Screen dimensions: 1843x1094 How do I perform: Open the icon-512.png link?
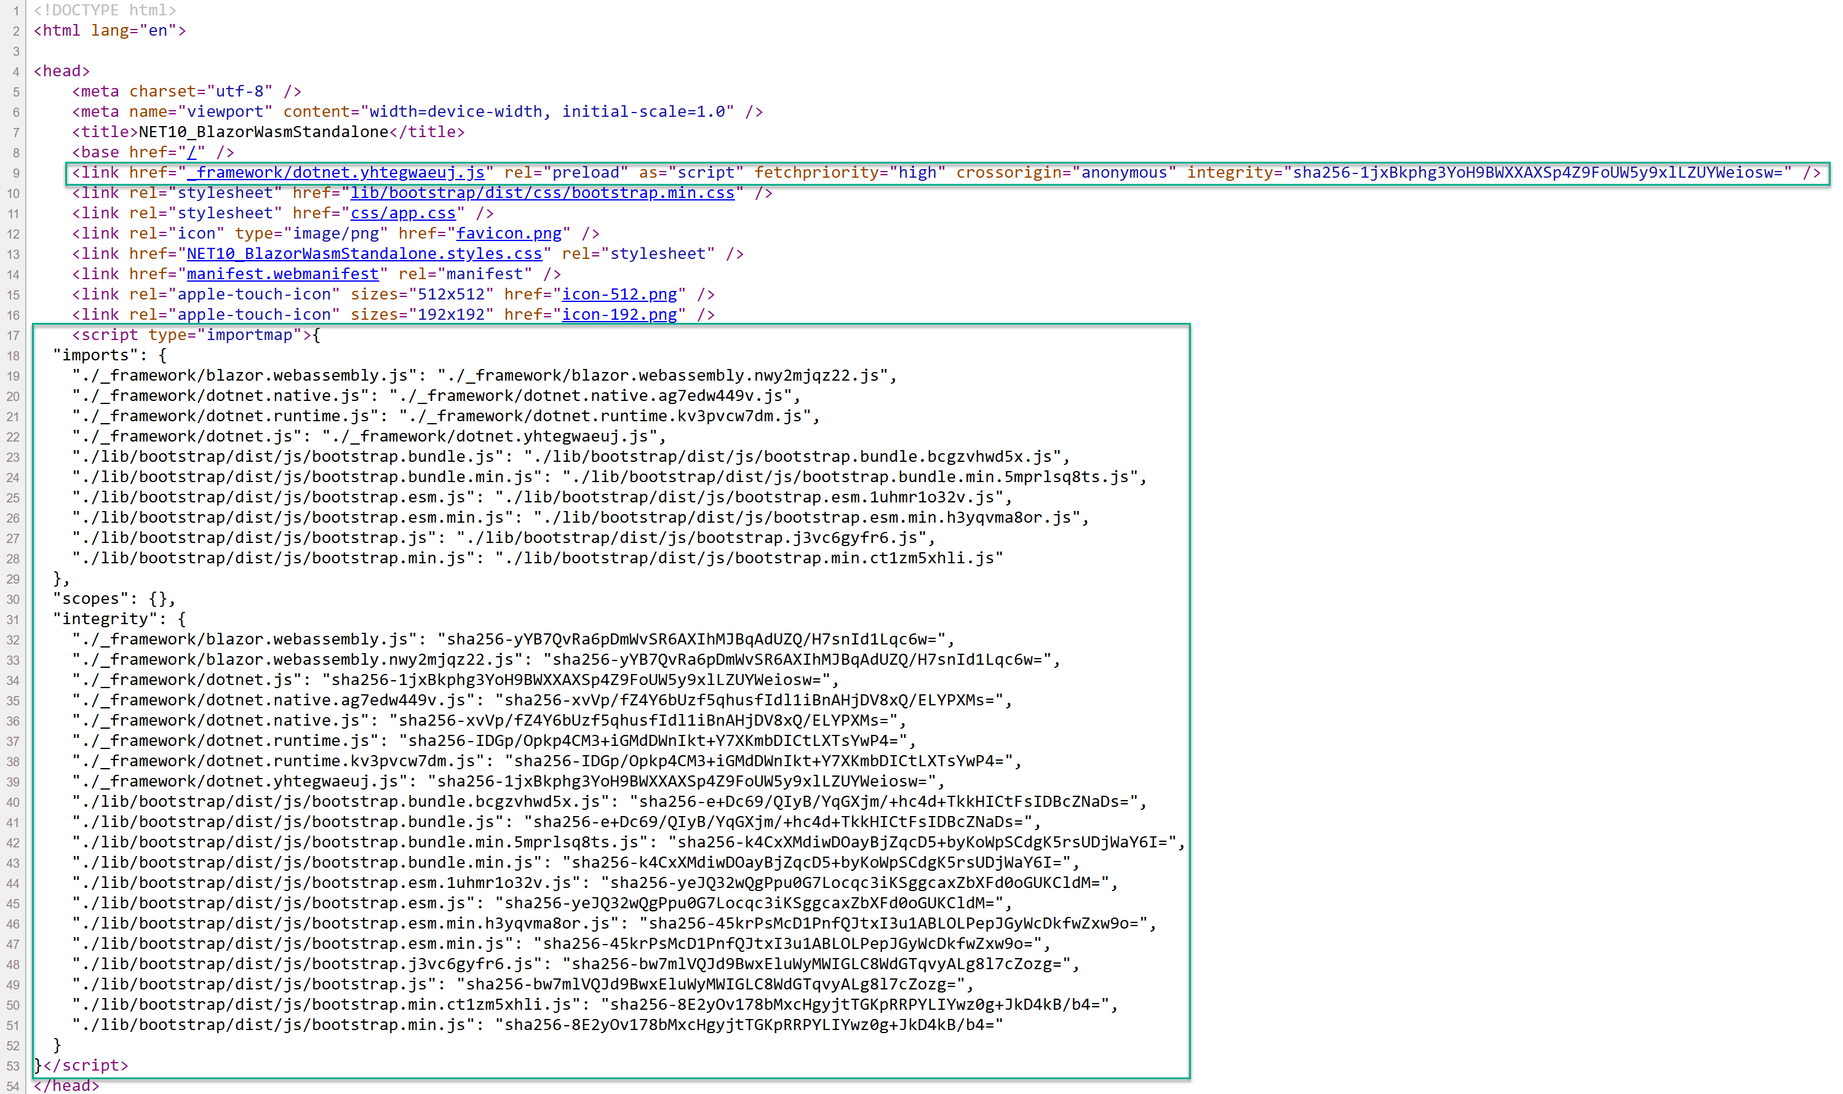tap(619, 294)
